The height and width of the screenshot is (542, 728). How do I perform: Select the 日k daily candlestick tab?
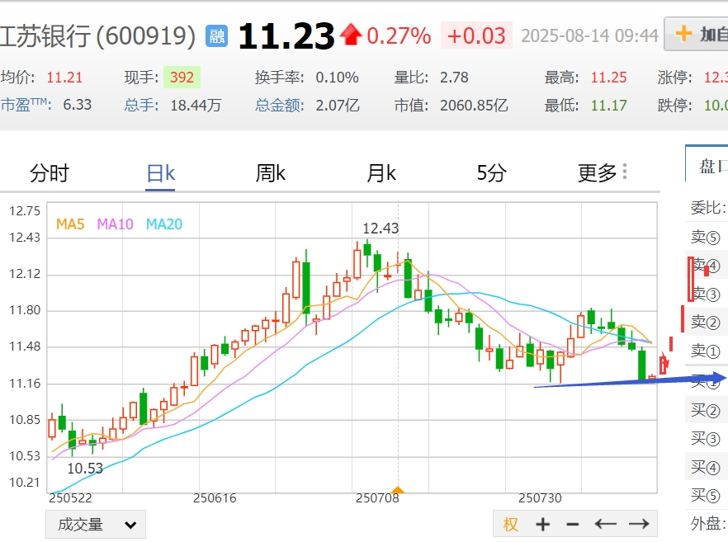coord(160,173)
